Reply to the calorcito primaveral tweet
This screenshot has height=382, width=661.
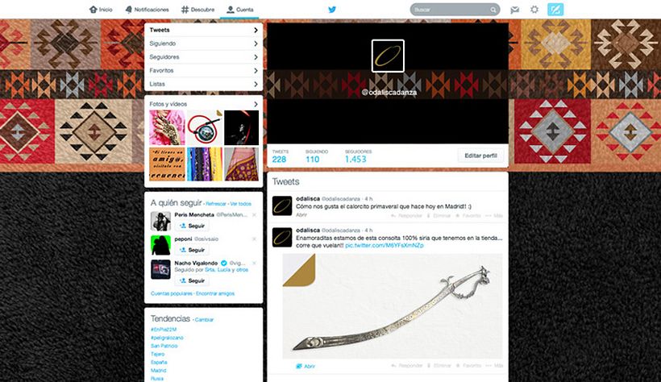pos(406,216)
